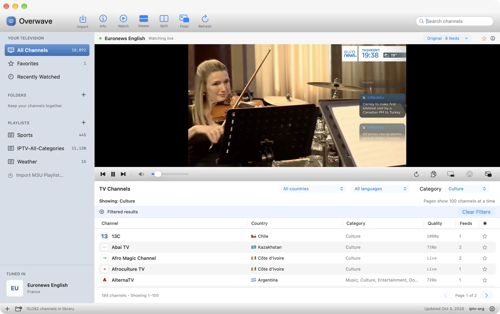Screen dimensions: 500x314
Task: Open the All countries dropdown
Action: pyautogui.click(x=313, y=189)
